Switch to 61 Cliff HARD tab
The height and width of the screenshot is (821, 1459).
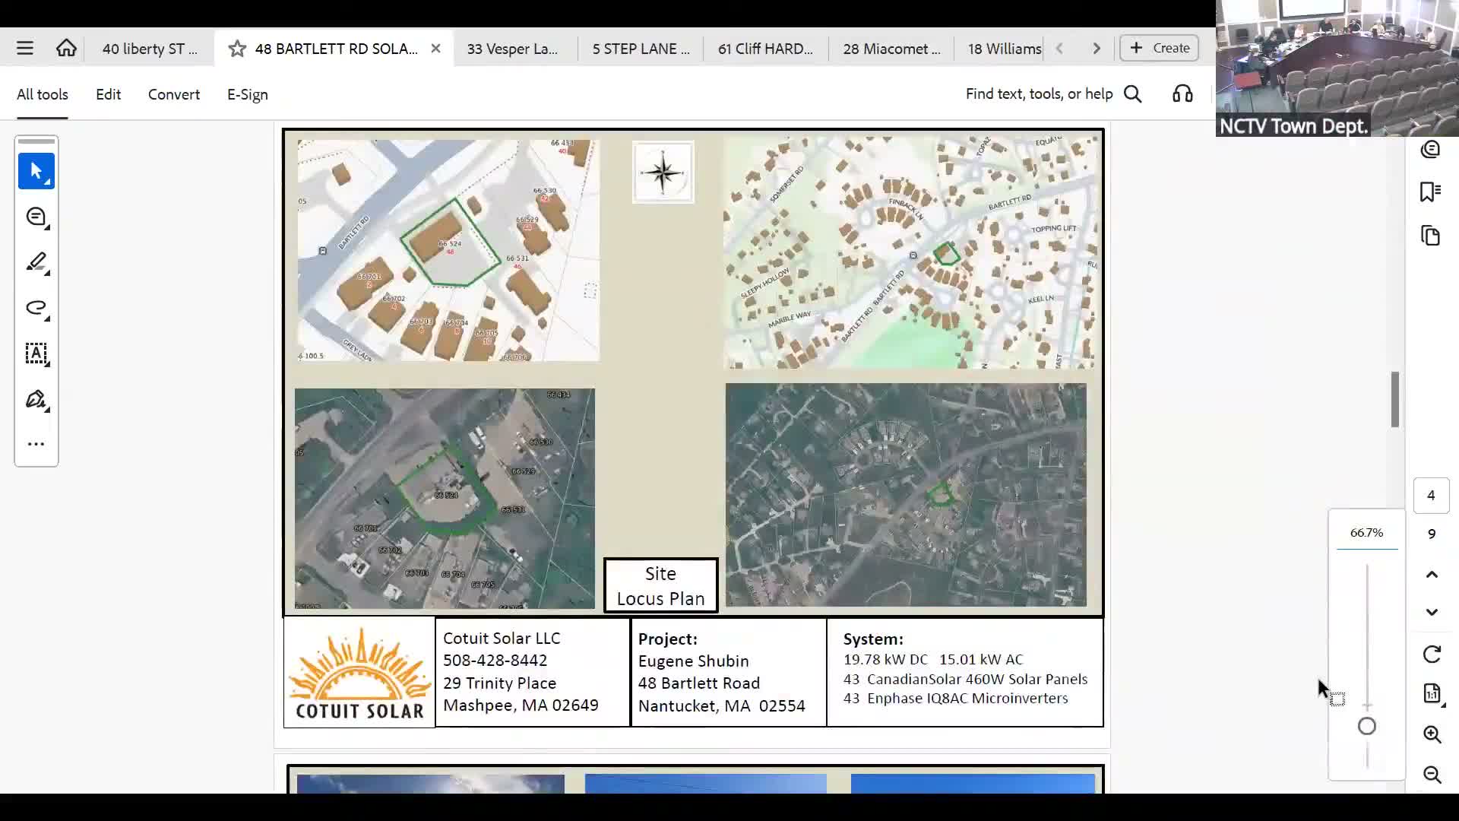pyautogui.click(x=765, y=49)
